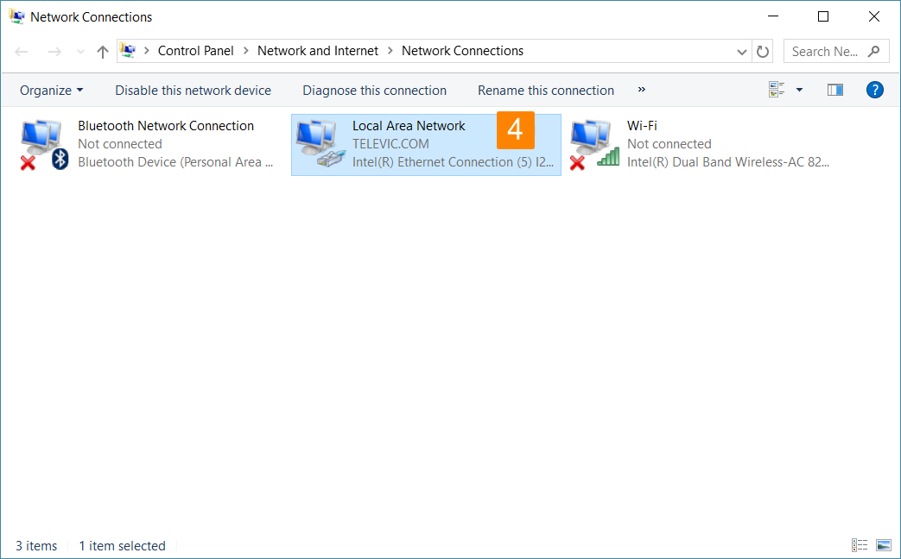Open the Help question mark icon
The height and width of the screenshot is (559, 901).
click(874, 90)
